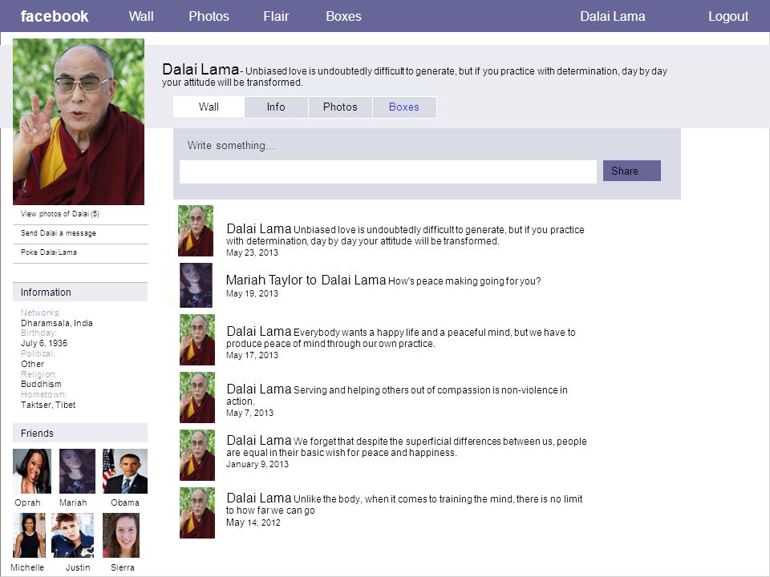This screenshot has width=770, height=577.
Task: Open Photos in the top navigation bar
Action: [209, 16]
